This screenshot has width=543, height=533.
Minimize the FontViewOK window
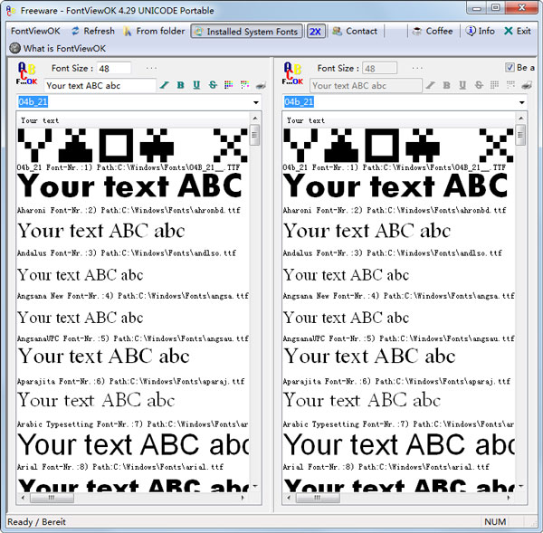(477, 7)
